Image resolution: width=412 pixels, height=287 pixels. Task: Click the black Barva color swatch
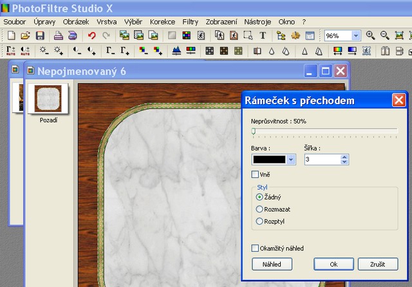269,160
